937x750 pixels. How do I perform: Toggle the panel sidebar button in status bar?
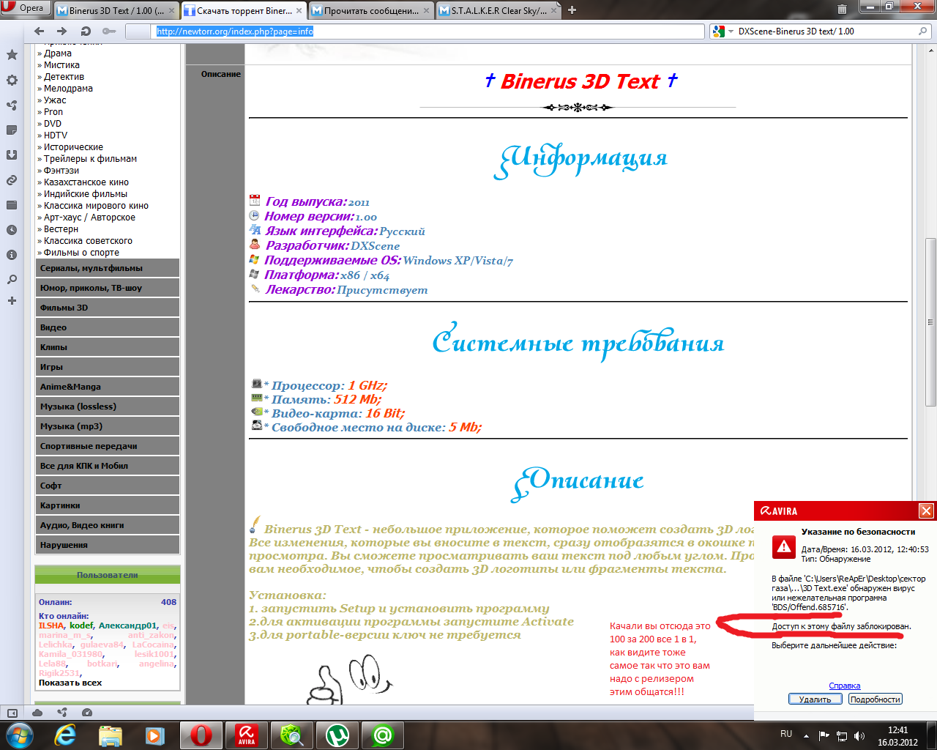[x=12, y=713]
